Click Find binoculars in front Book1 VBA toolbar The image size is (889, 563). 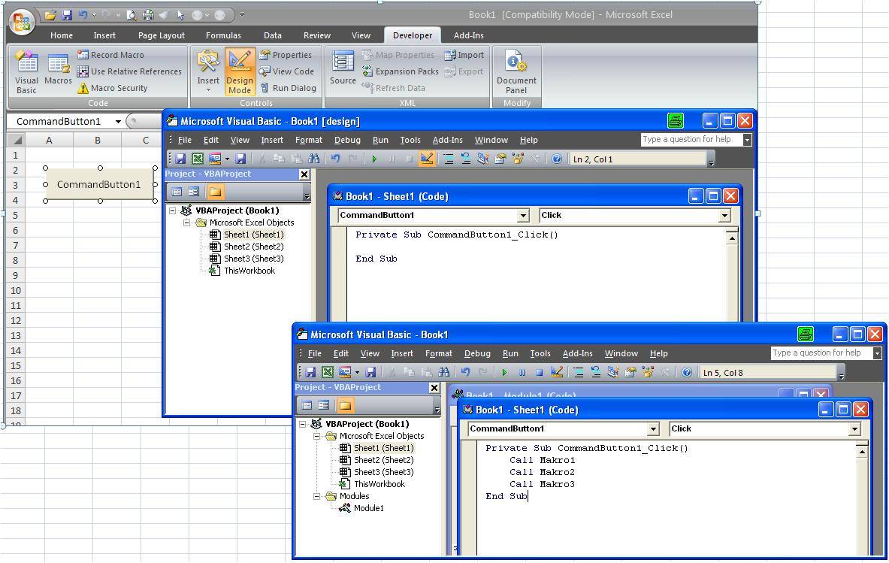pos(444,373)
